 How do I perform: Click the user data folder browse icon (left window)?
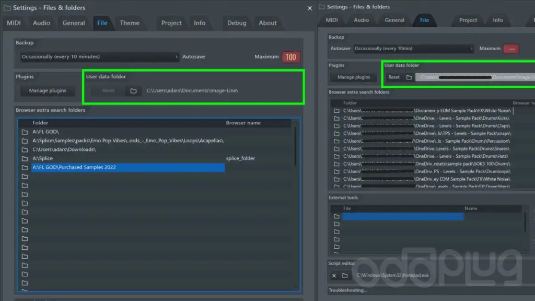point(133,91)
